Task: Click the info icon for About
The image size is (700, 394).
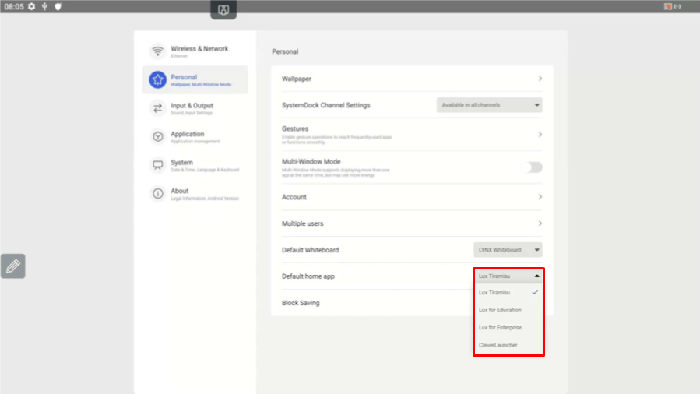Action: pos(158,193)
